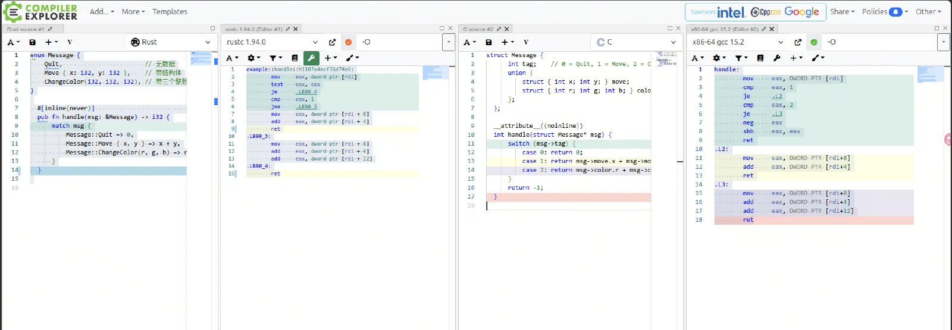
Task: Open libraries book icon in gcc pane
Action: (x=760, y=58)
